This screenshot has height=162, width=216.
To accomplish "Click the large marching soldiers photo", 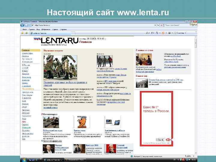I will coord(60,67).
